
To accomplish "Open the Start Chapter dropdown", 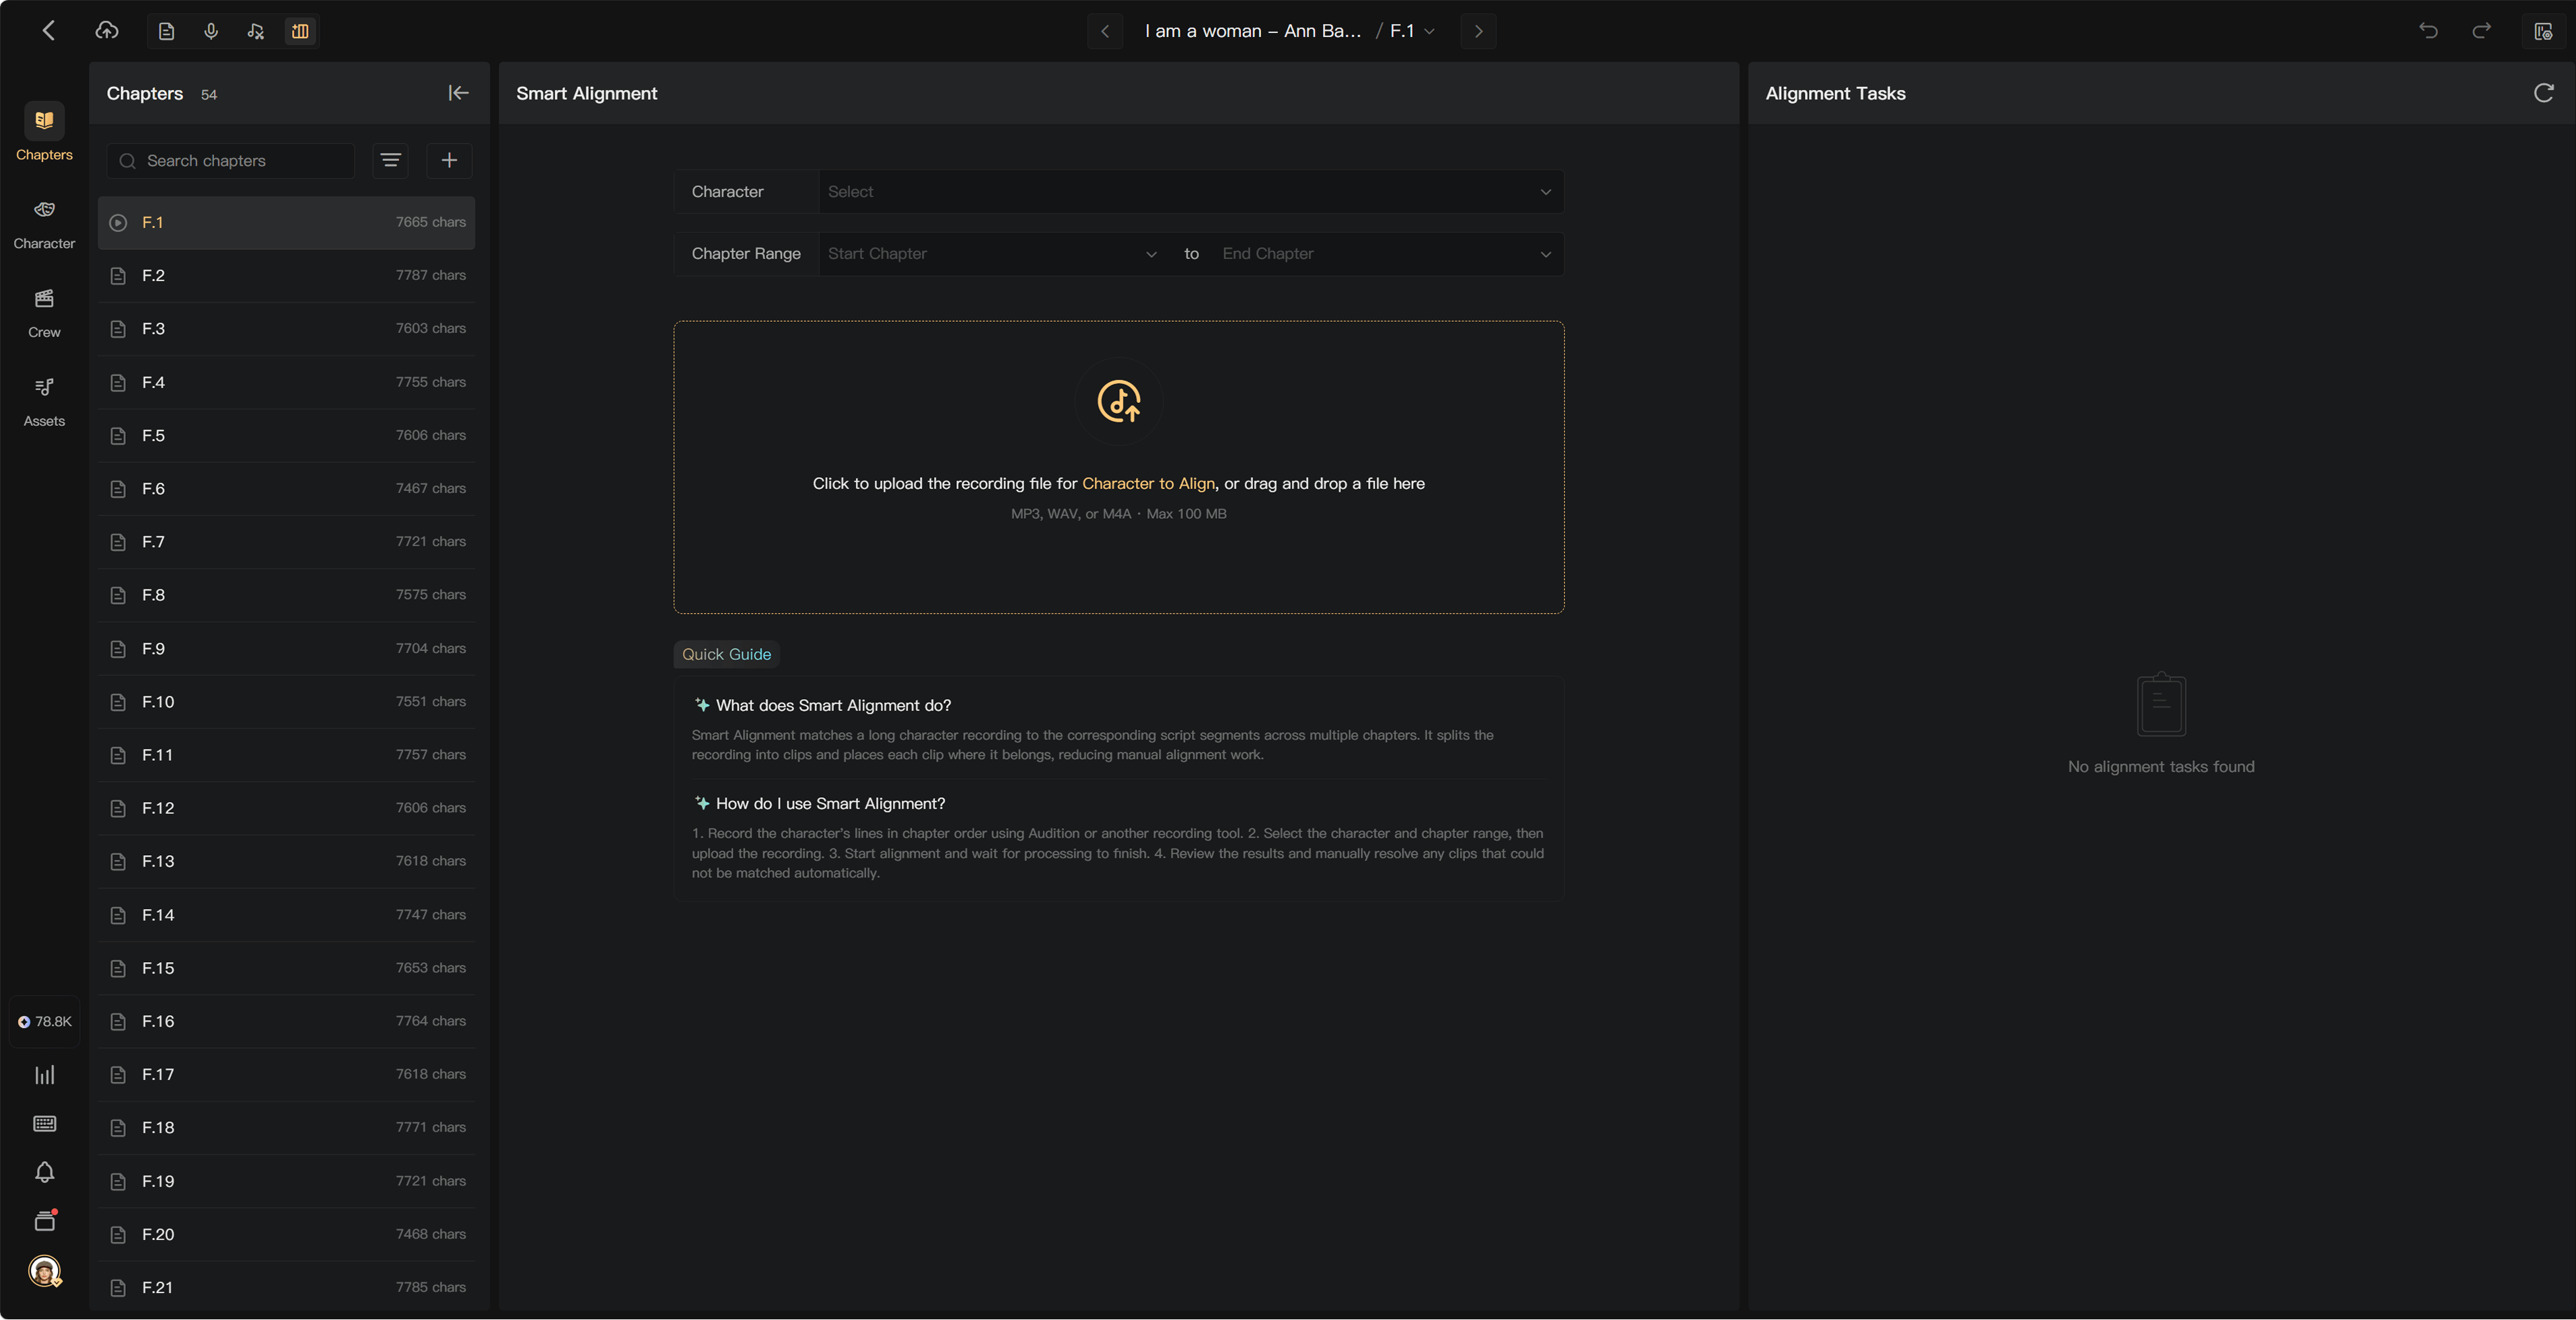I will 992,254.
